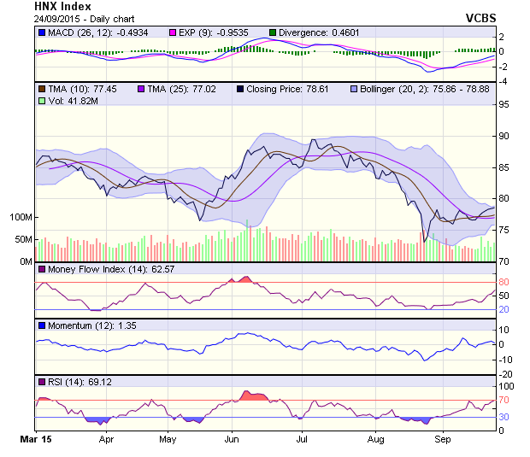Viewport: 530px width, 457px height.
Task: Click the green Divergence legend swatch
Action: [x=274, y=32]
